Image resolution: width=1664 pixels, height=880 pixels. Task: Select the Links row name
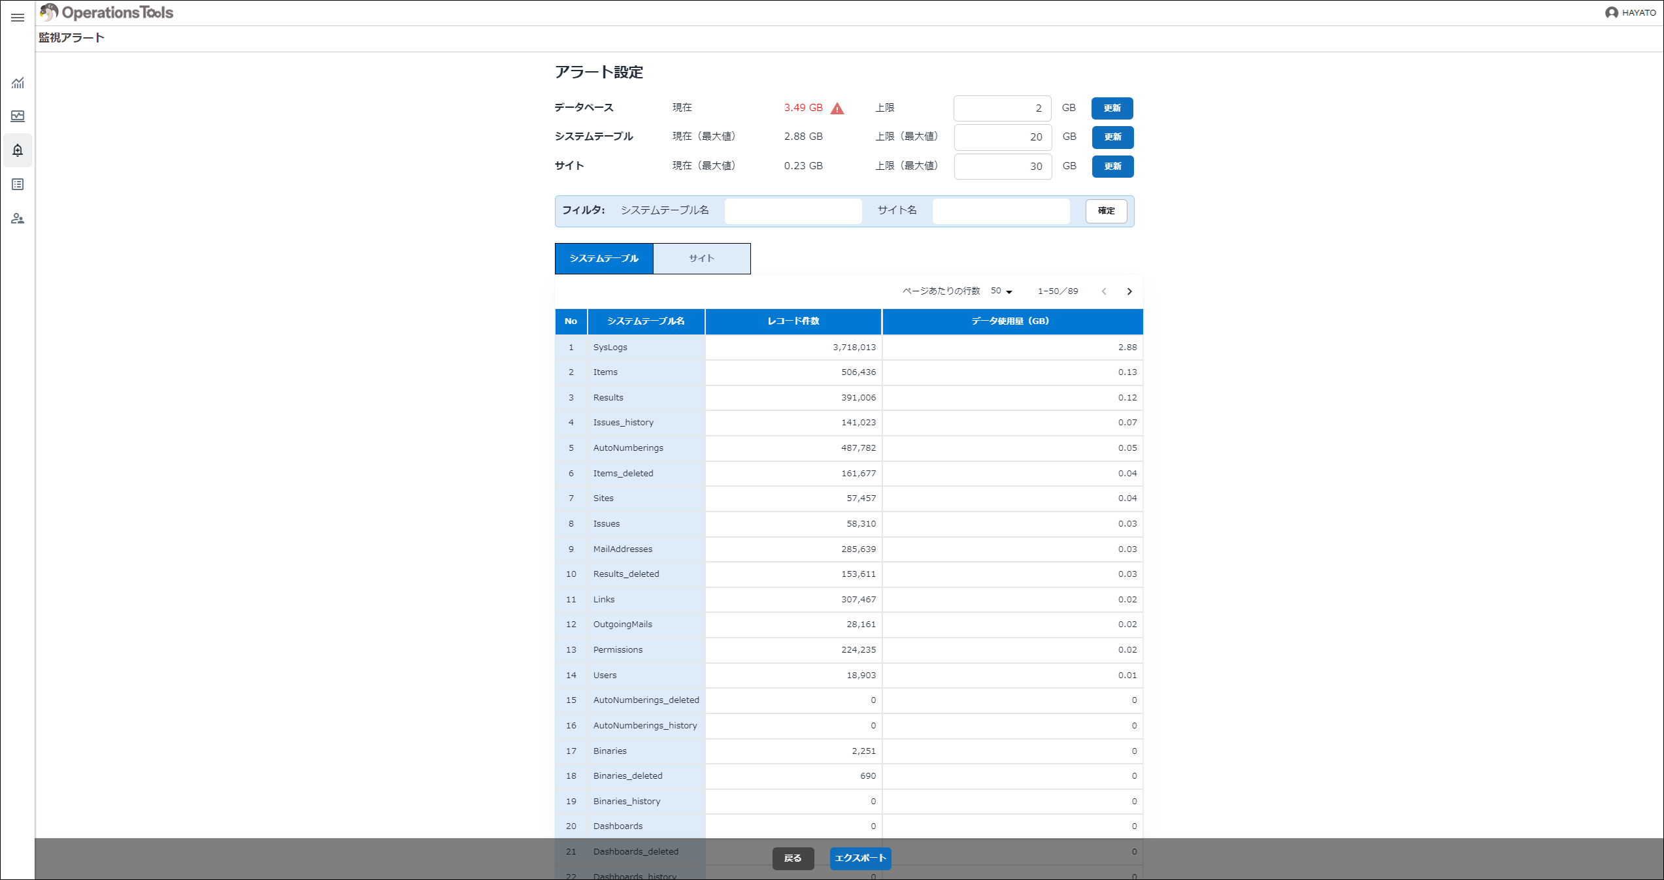[x=603, y=600]
